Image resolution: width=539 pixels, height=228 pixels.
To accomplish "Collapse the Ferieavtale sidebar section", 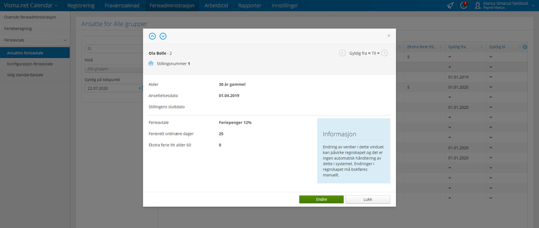I will pos(35,40).
